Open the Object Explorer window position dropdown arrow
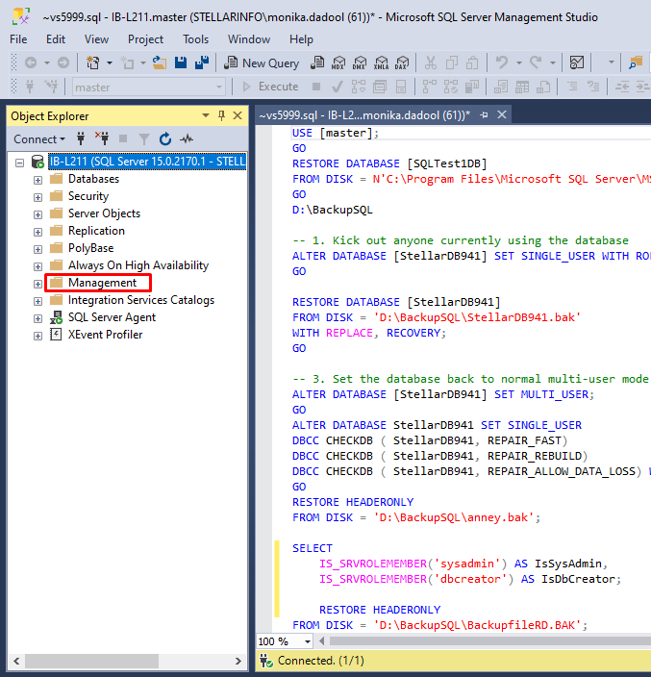Image resolution: width=651 pixels, height=677 pixels. pos(206,115)
